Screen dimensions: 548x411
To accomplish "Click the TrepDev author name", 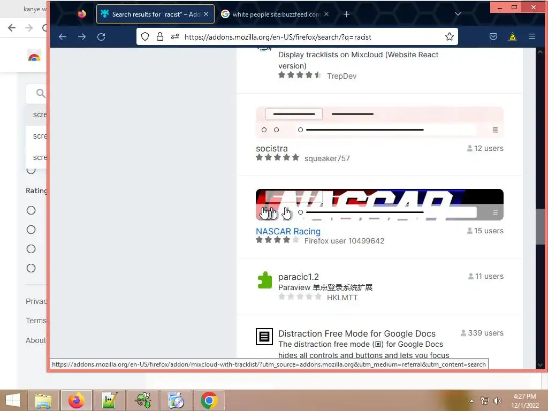I will (x=342, y=76).
